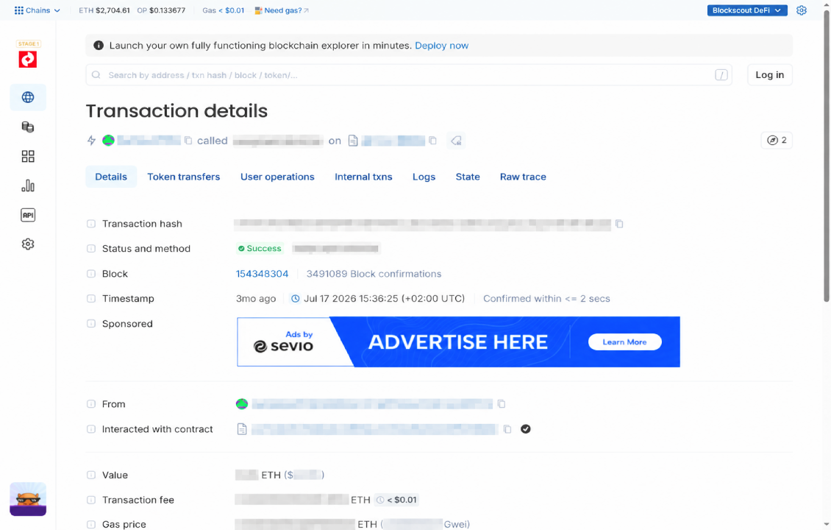Open the State tab
Image resolution: width=831 pixels, height=530 pixels.
point(468,177)
